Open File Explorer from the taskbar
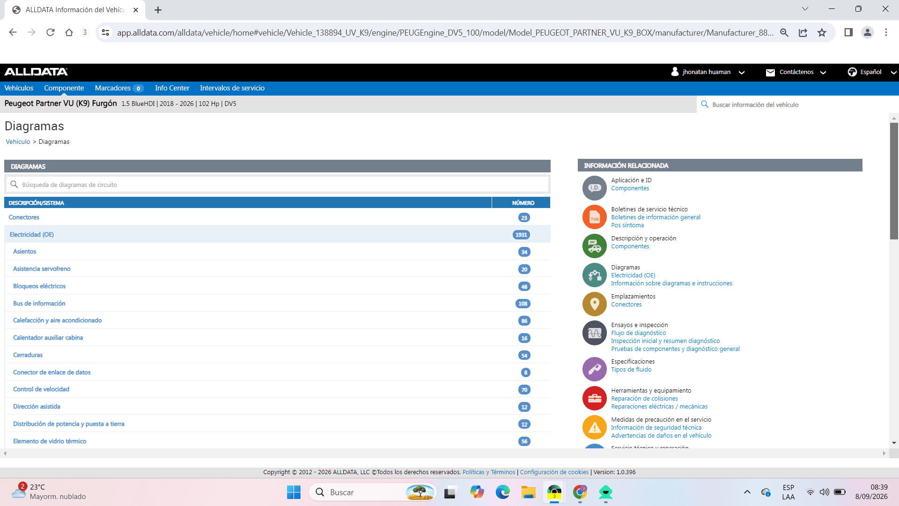This screenshot has width=899, height=506. click(x=528, y=492)
